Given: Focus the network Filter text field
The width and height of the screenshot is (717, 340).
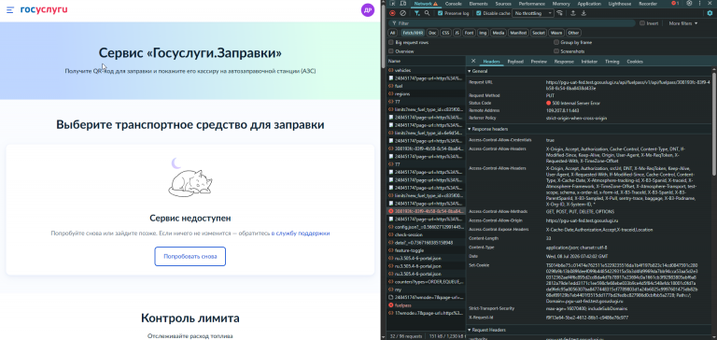Looking at the screenshot, I should click(513, 22).
